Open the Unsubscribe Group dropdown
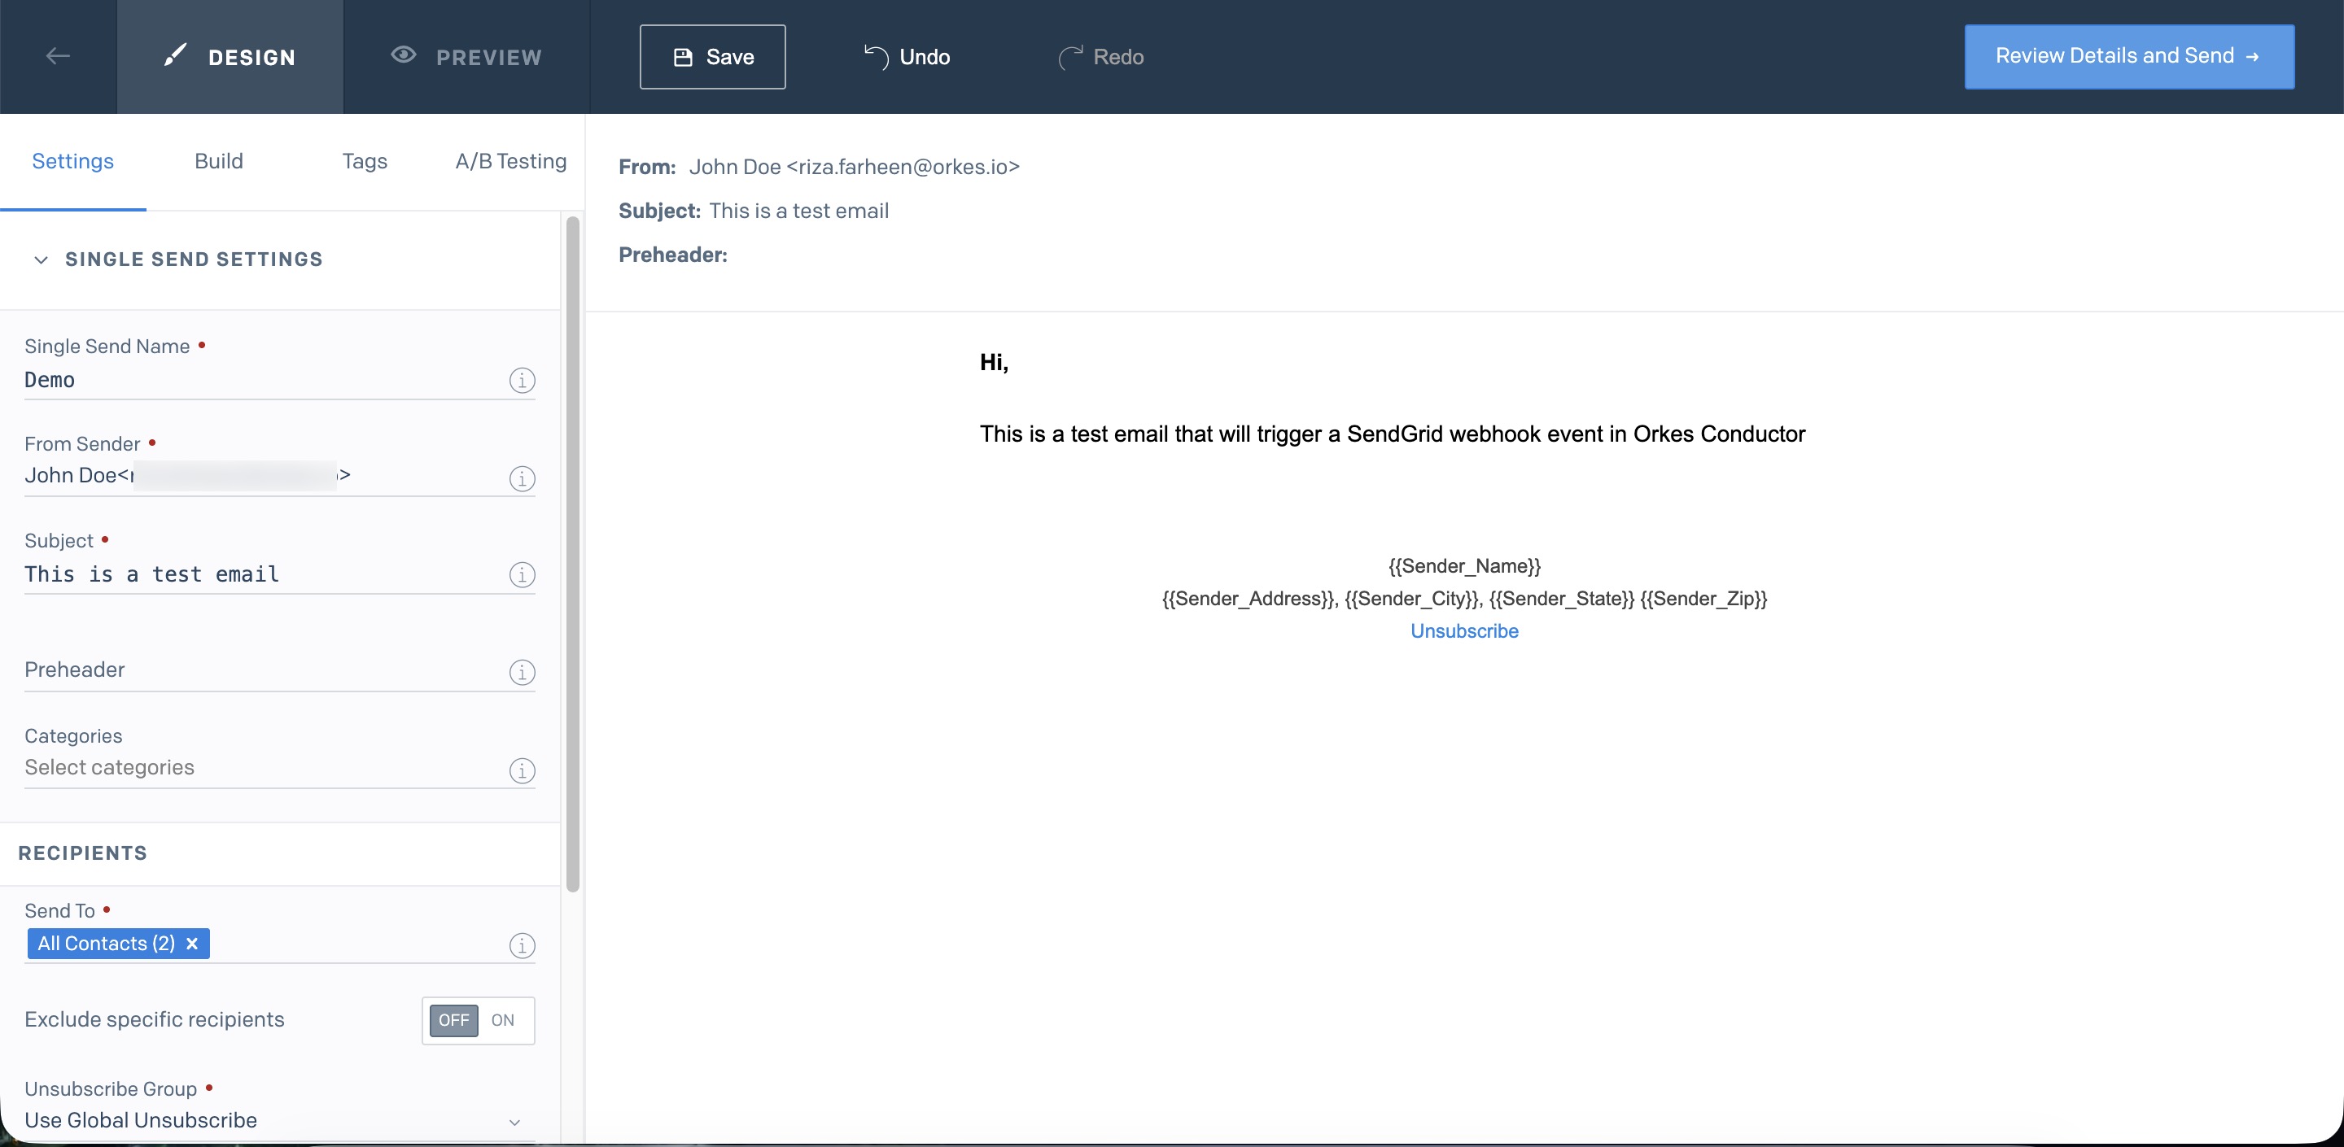 coord(515,1121)
